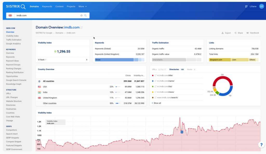
Task: Open Website Structure in sidebar
Action: coord(14,101)
